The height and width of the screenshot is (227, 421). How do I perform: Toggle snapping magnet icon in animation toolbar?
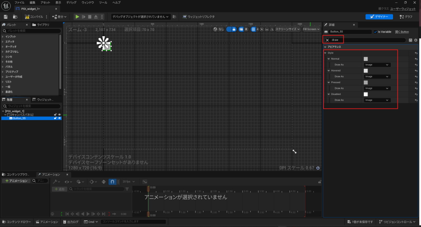pos(113,181)
